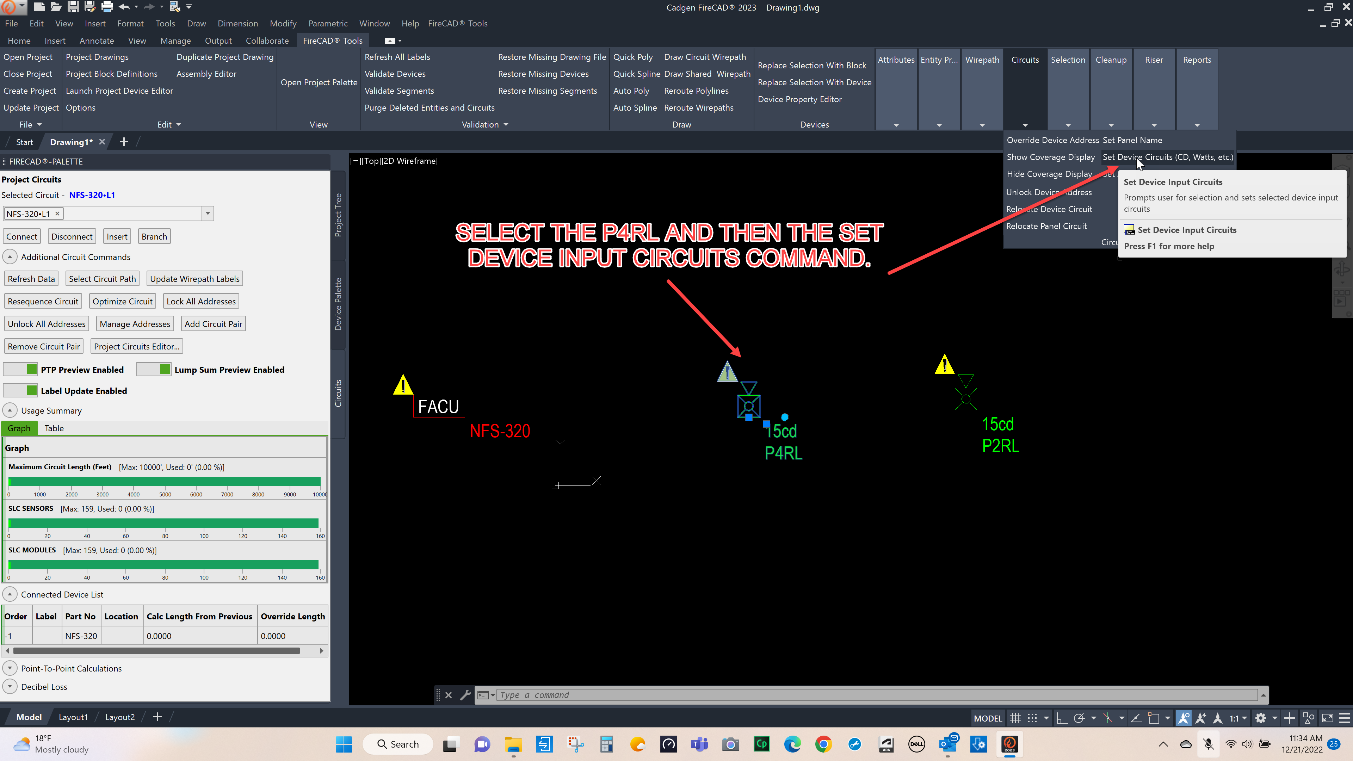This screenshot has height=761, width=1353.
Task: Toggle snap mode dots icon in status bar
Action: coord(1032,718)
